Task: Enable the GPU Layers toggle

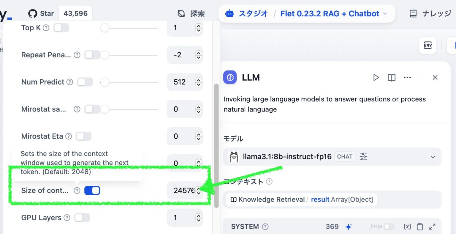Action: (82, 218)
